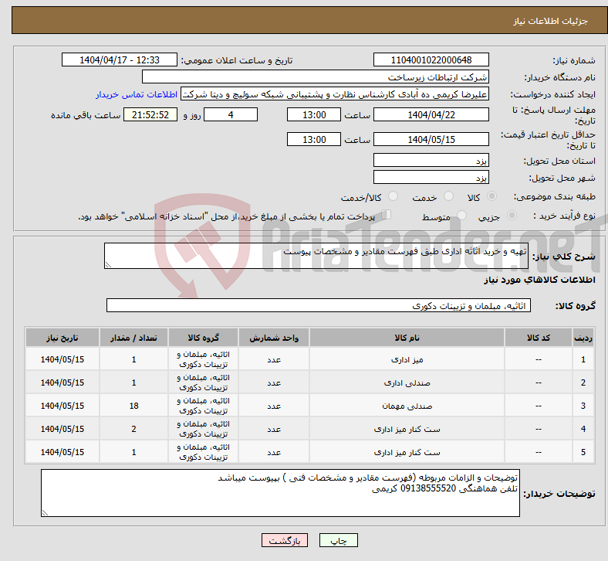Open the اطلاعات تماس خریدار link
608x561 pixels.
137,94
